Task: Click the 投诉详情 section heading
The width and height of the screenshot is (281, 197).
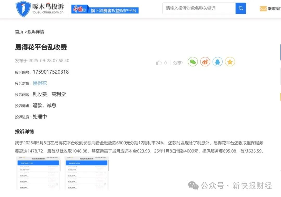Action: pos(24,131)
